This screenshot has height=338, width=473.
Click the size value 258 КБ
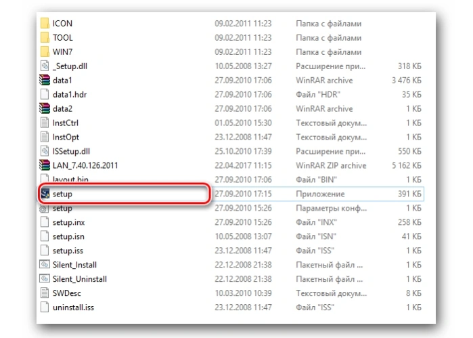(x=409, y=222)
